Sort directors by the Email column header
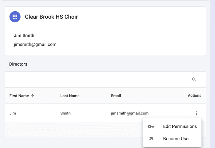This screenshot has height=148, width=215. (x=116, y=96)
